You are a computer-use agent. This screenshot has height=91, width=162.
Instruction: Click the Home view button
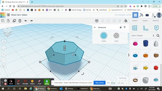pos(4,42)
